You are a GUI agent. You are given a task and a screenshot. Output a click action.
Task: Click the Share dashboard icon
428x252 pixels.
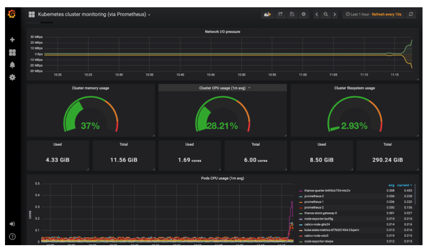coord(281,15)
